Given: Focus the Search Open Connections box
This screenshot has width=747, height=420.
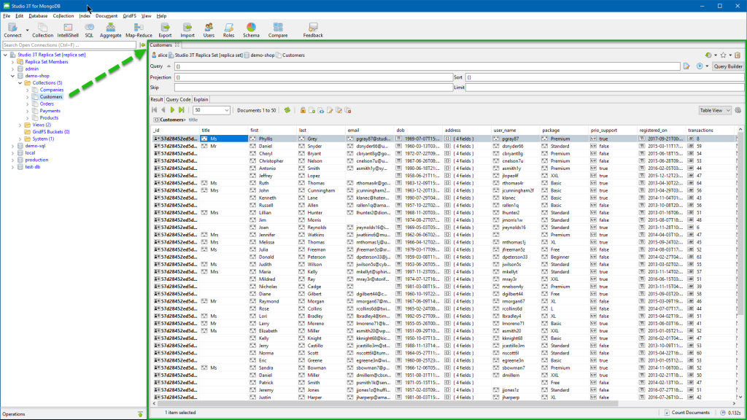Looking at the screenshot, I should 69,44.
